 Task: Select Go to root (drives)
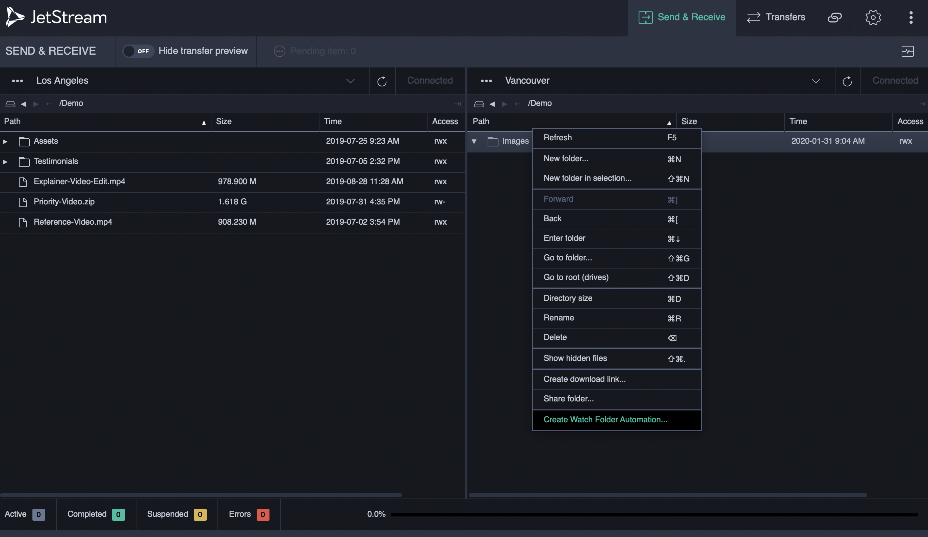[x=616, y=277]
